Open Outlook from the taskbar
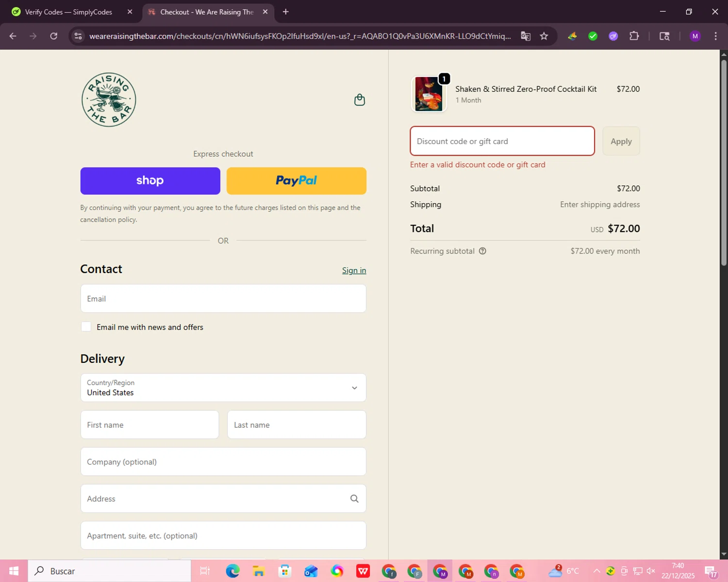This screenshot has height=582, width=728. 311,571
